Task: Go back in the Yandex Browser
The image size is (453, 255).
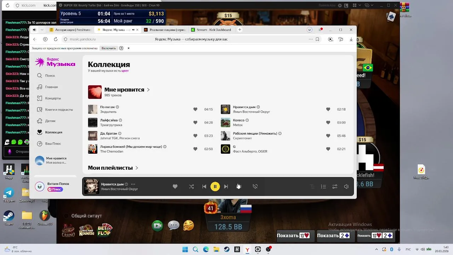Action: click(34, 39)
